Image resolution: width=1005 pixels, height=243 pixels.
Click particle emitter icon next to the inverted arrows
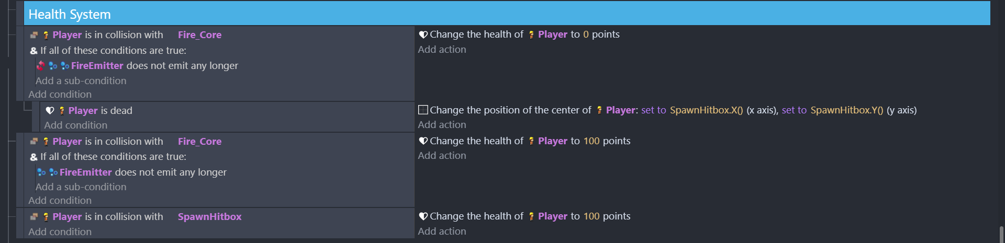[53, 66]
